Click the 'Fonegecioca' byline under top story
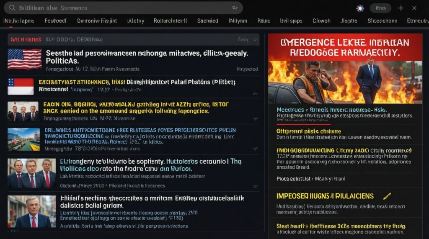Screen dimensions: 429x239 (x=93, y=69)
